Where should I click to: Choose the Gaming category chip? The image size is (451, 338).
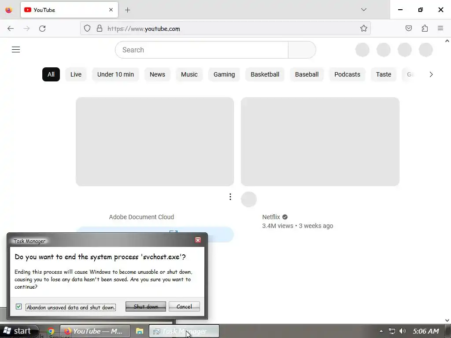[x=224, y=74]
